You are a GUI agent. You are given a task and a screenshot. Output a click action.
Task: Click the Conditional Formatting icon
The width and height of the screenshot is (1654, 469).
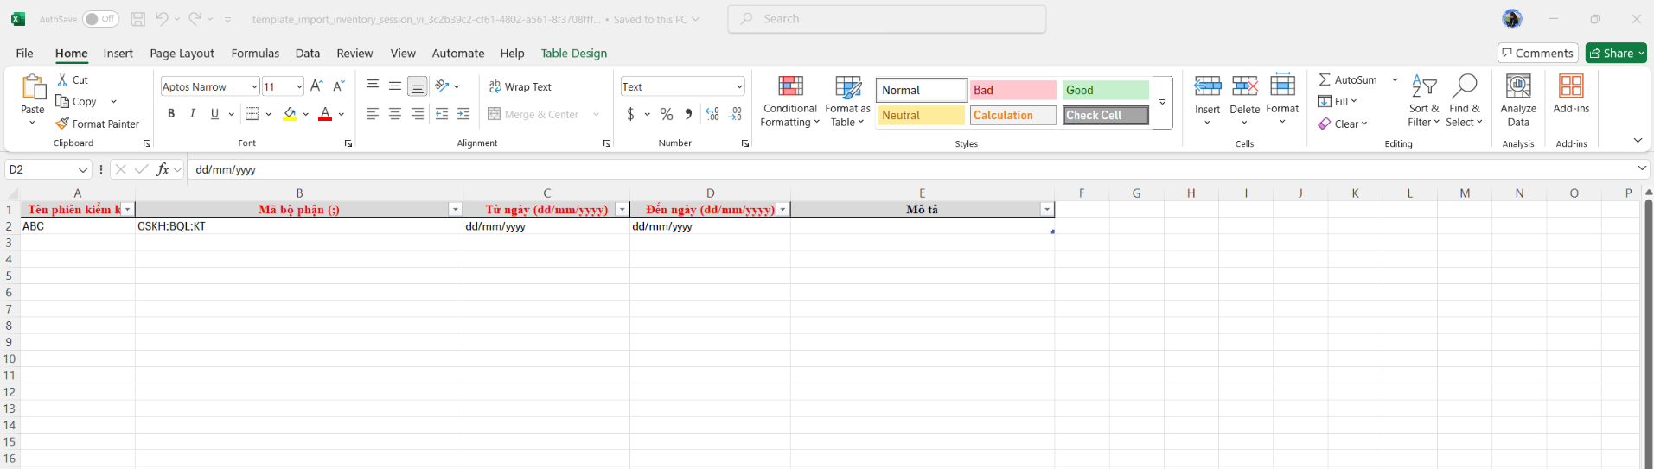point(790,86)
